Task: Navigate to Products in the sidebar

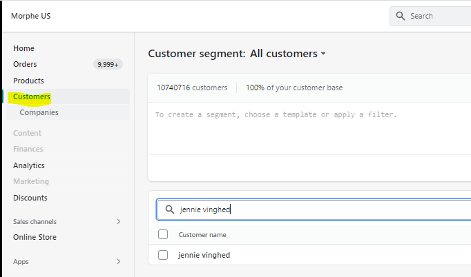Action: 28,81
